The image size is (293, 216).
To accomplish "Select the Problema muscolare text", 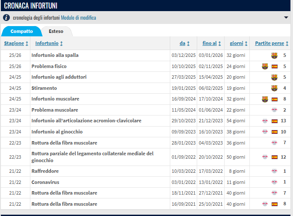I will [55, 110].
